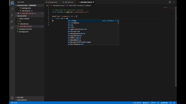Choose AudioParamMap suggestion

pyautogui.click(x=92, y=36)
